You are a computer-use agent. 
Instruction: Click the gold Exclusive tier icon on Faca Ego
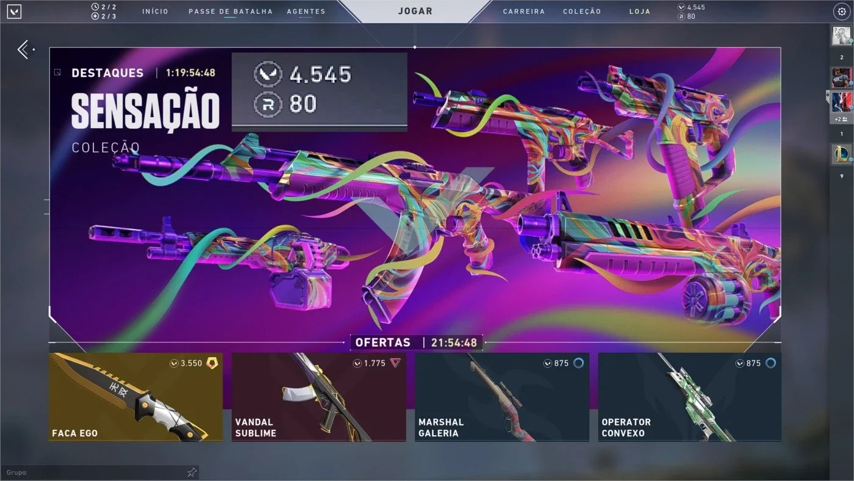pos(212,363)
